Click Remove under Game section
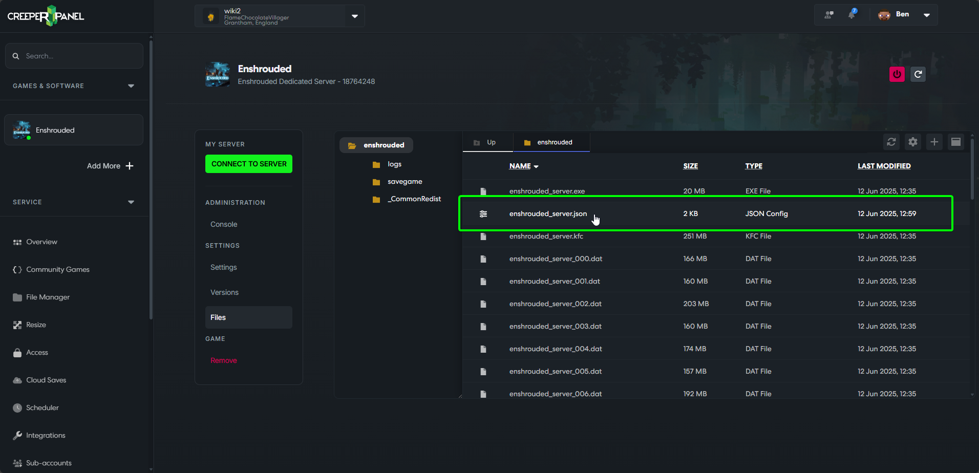Viewport: 979px width, 473px height. 224,360
